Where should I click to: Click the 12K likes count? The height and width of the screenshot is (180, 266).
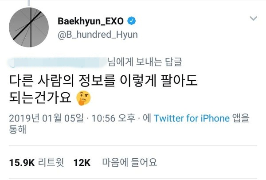(x=82, y=162)
